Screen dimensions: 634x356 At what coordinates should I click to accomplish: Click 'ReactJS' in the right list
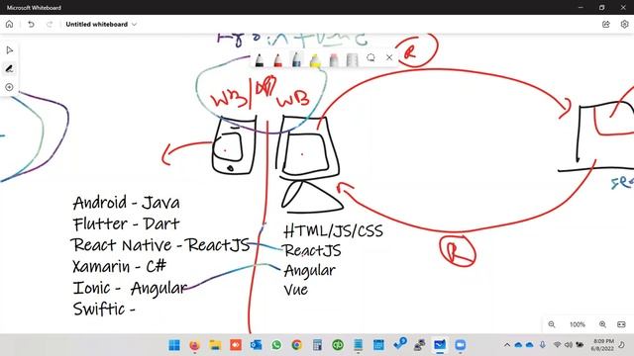point(312,250)
